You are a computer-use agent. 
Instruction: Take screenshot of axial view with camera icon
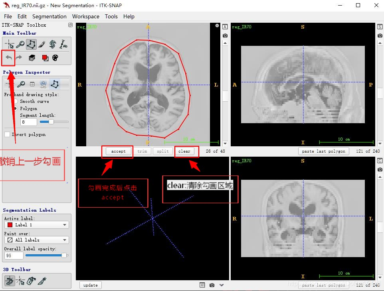tap(225, 36)
